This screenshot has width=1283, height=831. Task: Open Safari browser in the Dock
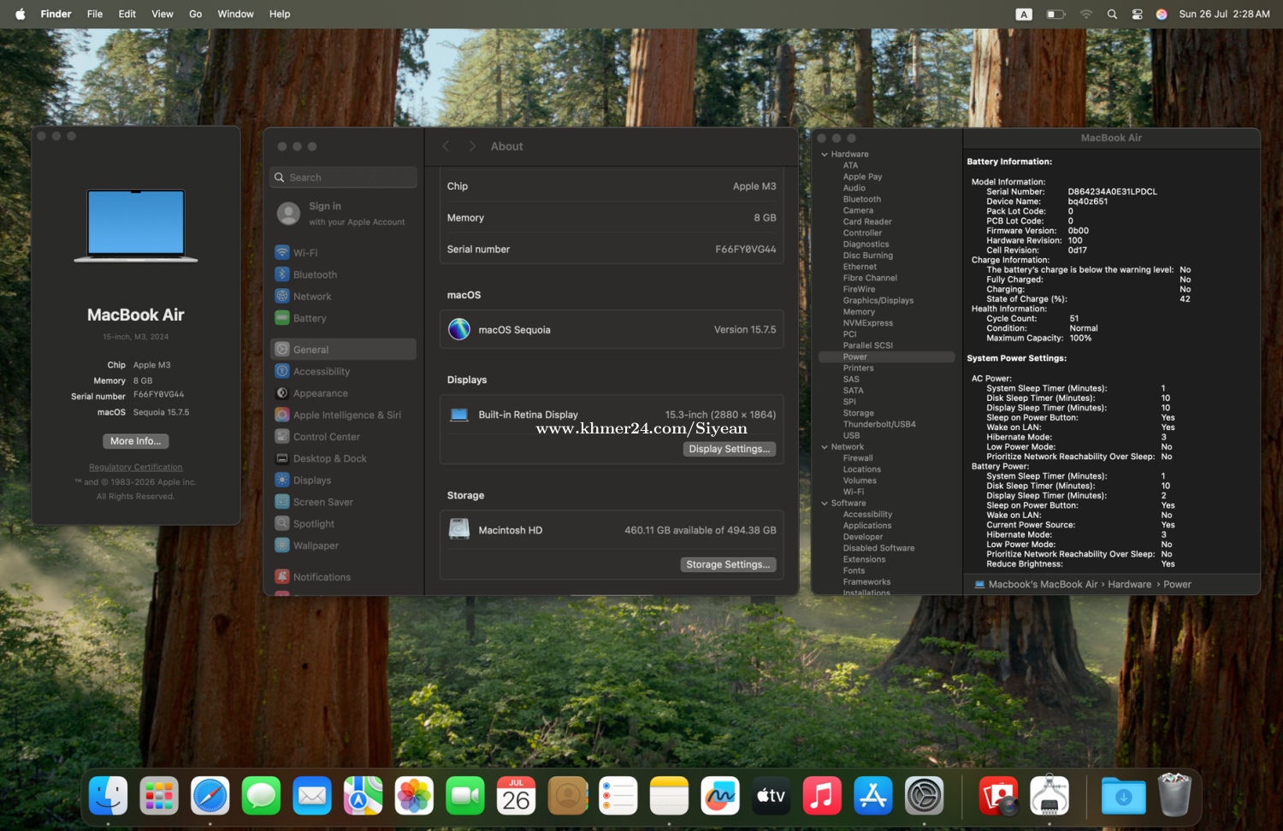click(210, 796)
